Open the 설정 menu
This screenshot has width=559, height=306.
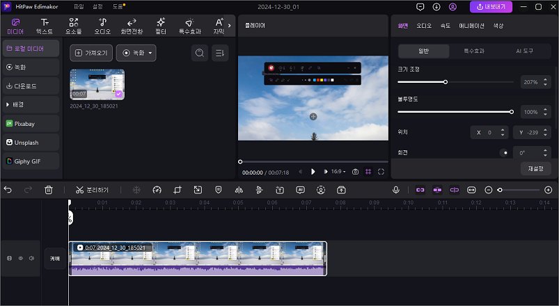click(x=97, y=7)
